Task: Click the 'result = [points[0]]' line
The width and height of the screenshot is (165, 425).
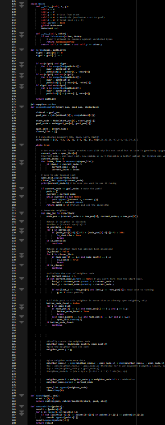Action: [49, 409]
